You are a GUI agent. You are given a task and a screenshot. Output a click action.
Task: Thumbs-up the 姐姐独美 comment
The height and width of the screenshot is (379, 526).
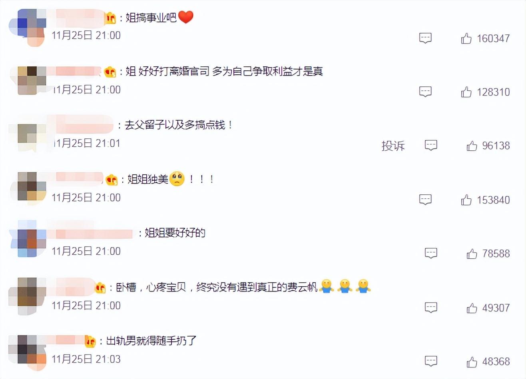tap(466, 199)
